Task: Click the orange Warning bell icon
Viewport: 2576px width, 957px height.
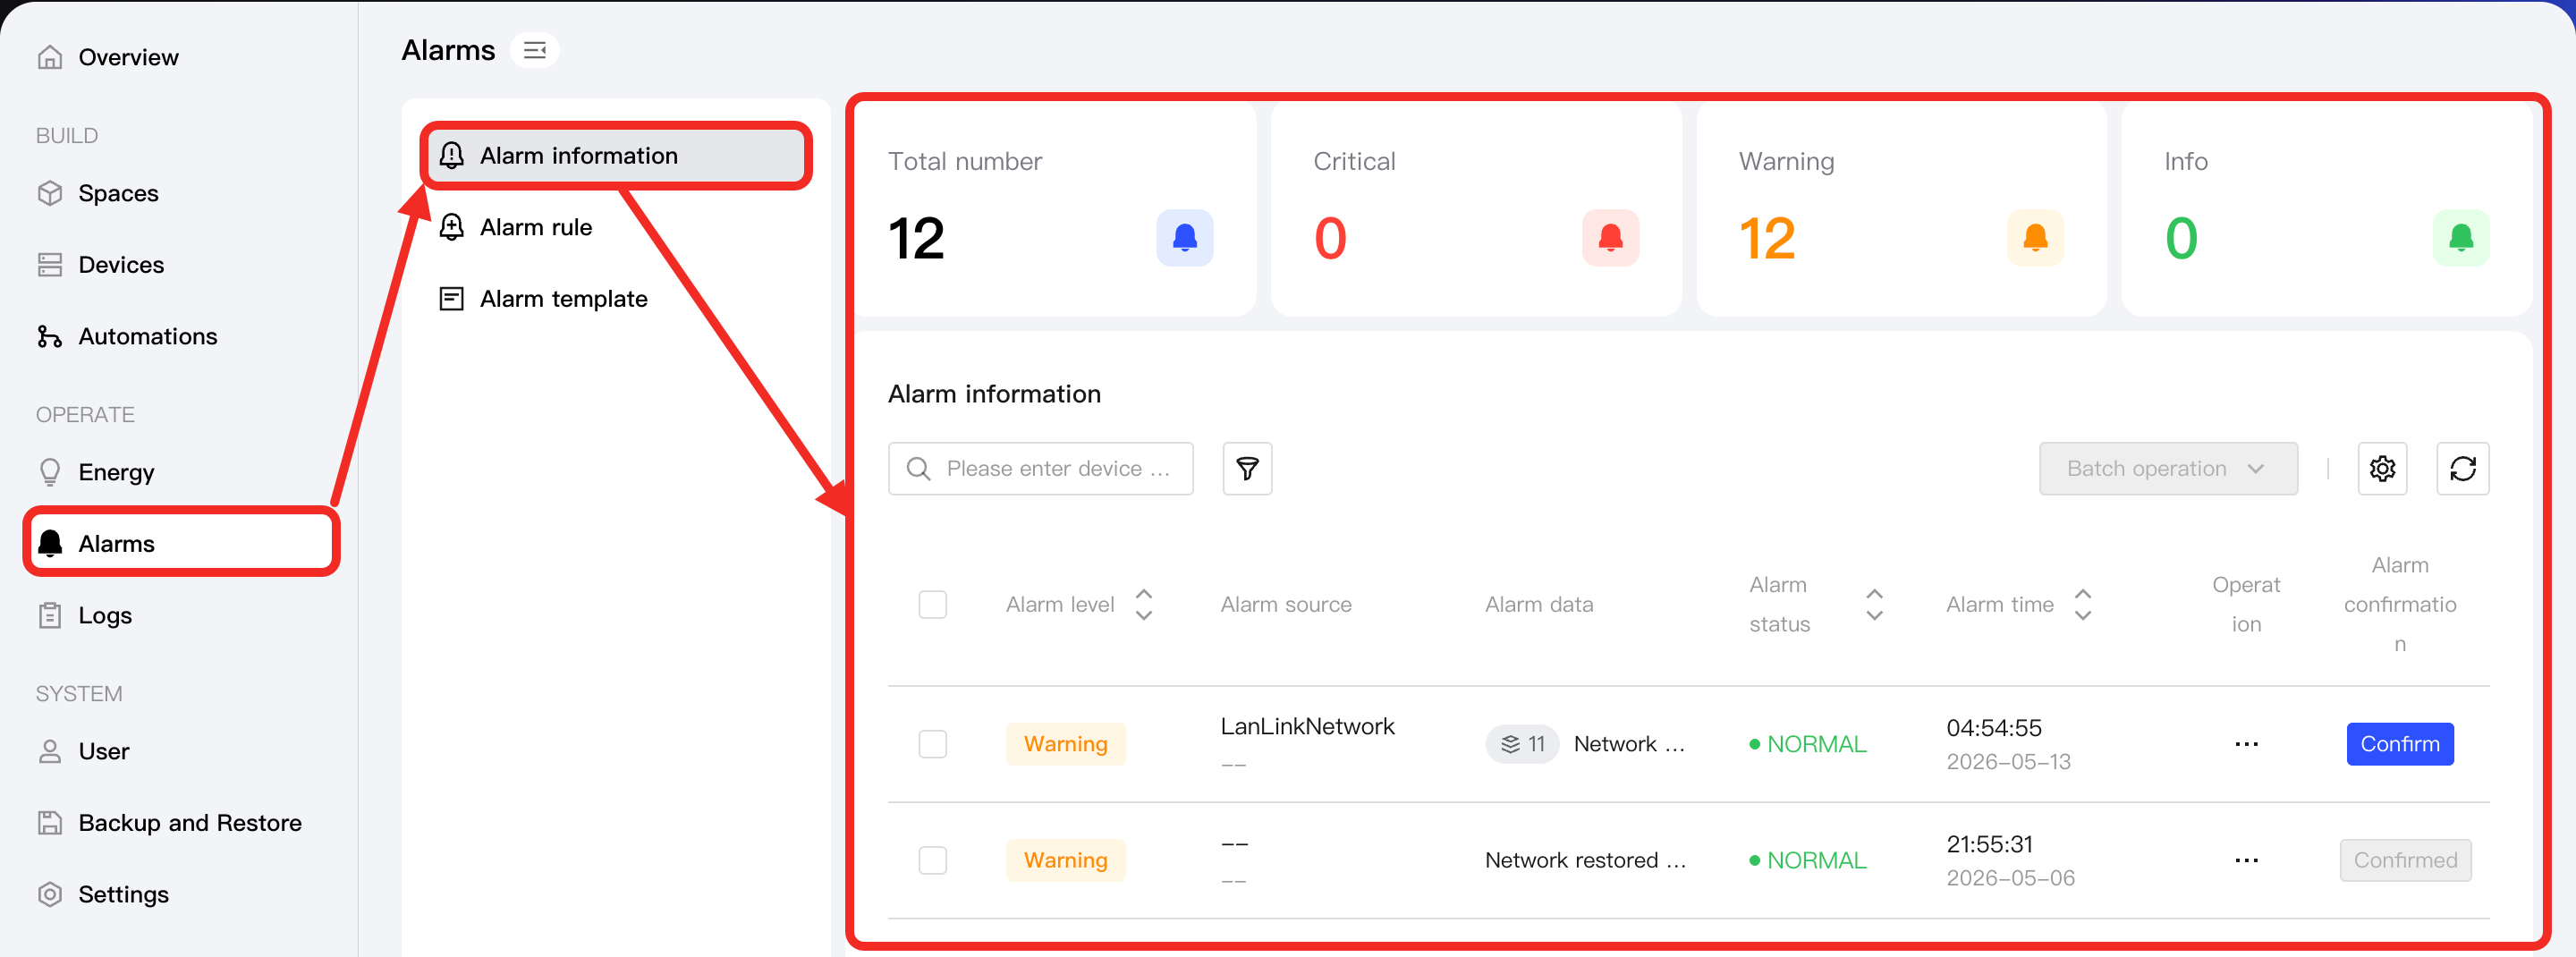Action: 2035,238
